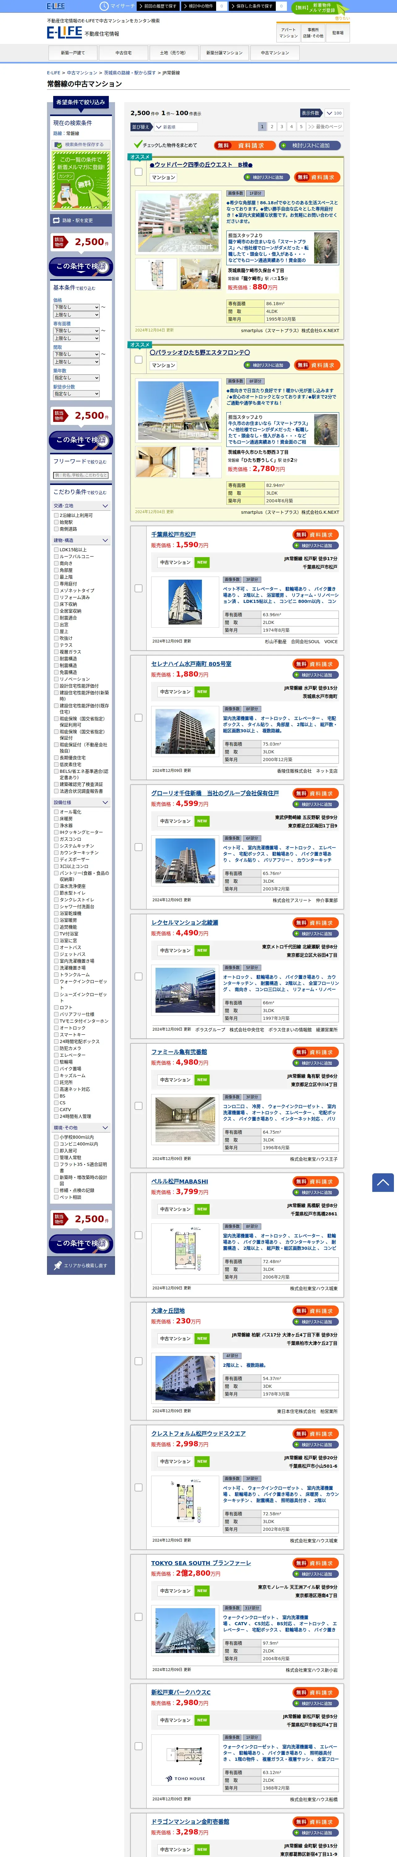Click the メルマガ登録 newsletter banner in the sidebar
The width and height of the screenshot is (397, 1857).
click(x=81, y=180)
